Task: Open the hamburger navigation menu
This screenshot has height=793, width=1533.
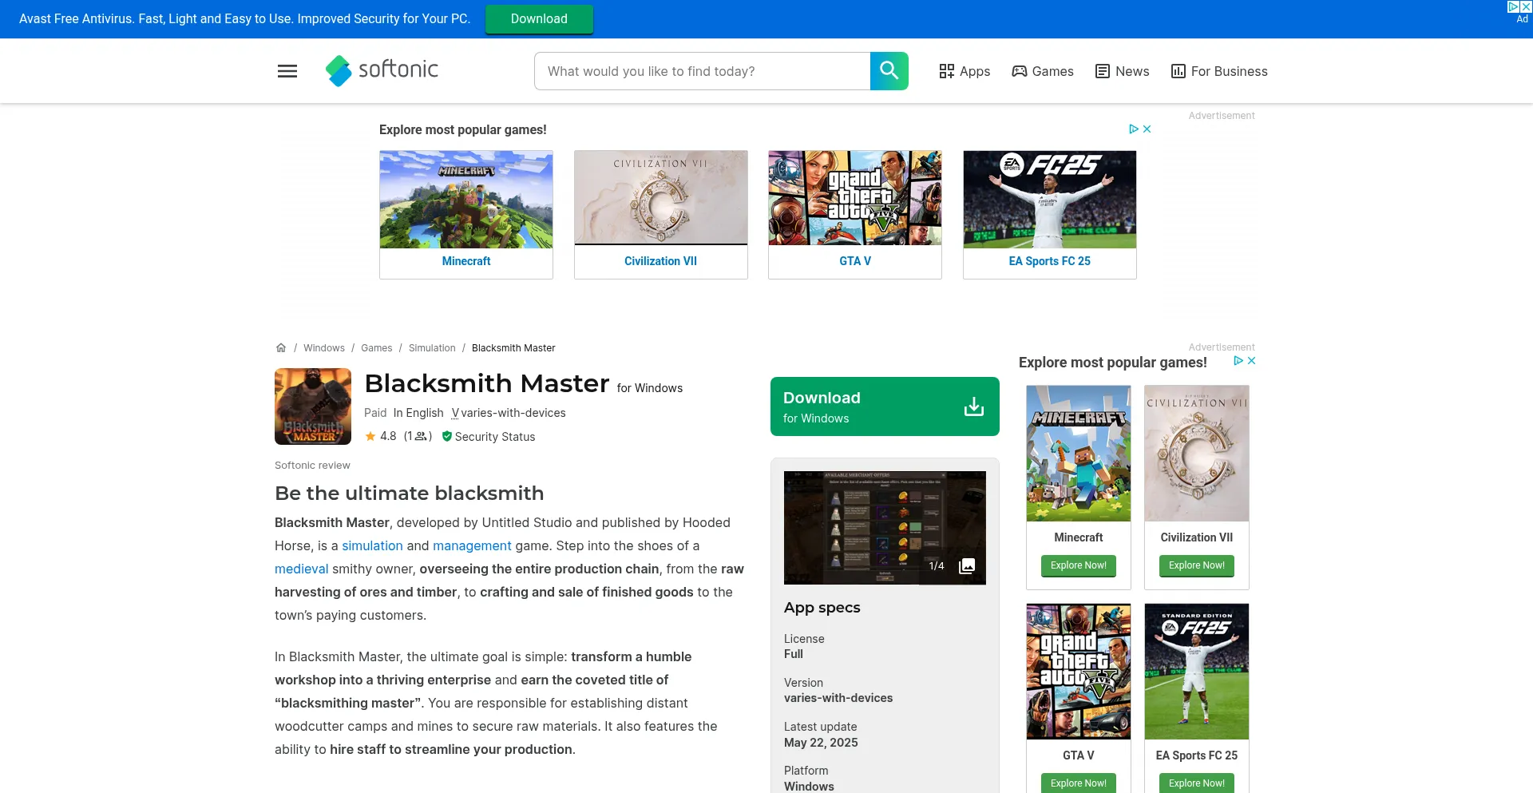Action: tap(287, 71)
